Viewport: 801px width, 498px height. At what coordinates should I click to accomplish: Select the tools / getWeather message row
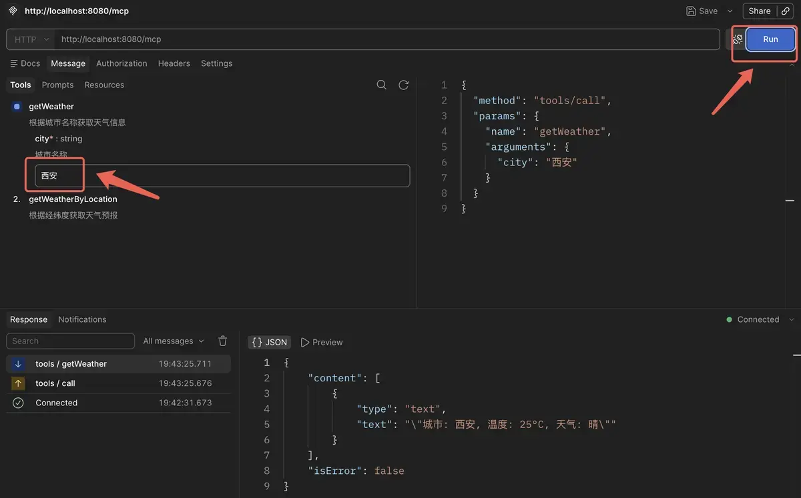tap(119, 364)
